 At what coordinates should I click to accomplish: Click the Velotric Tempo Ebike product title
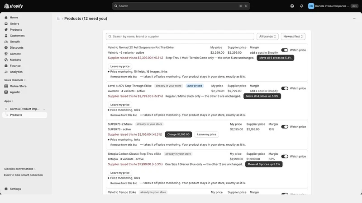pos(122,192)
